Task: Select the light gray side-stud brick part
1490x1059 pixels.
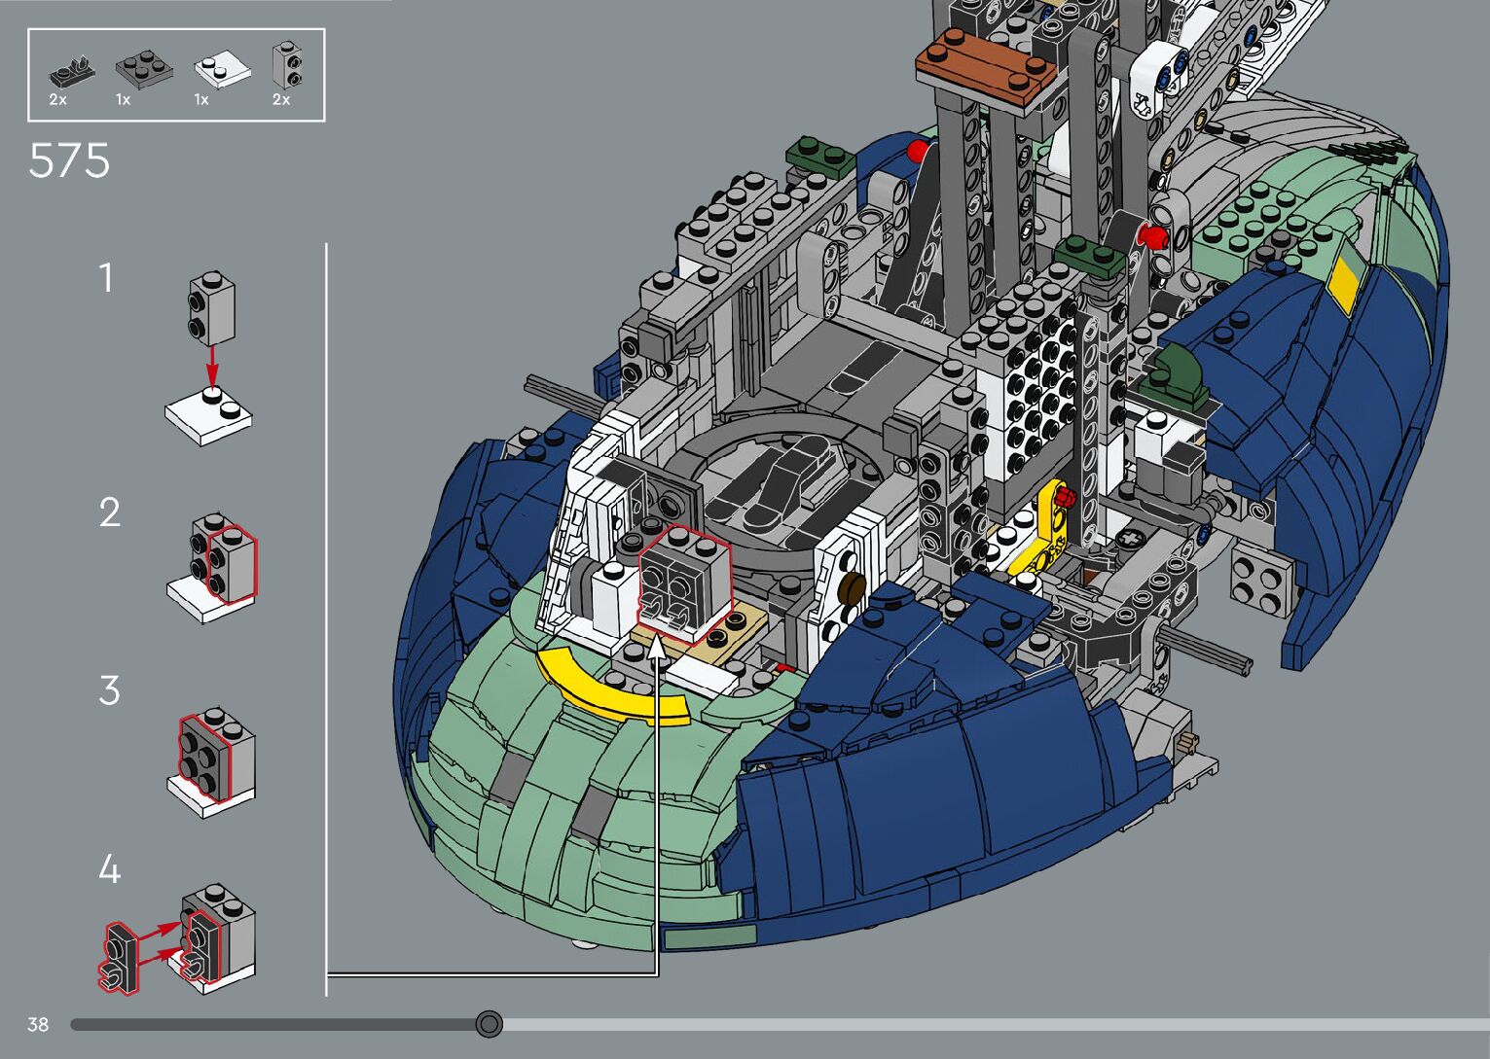Action: click(286, 65)
